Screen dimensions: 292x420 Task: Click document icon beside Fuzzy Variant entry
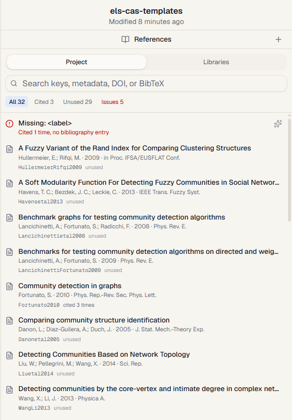tap(9, 149)
